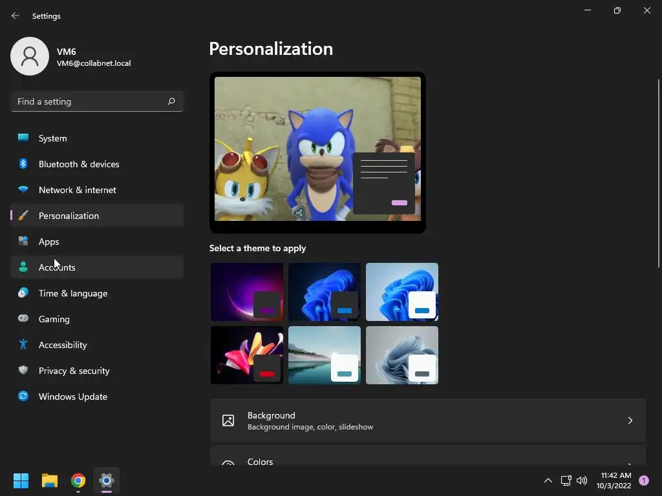This screenshot has height=496, width=662.
Task: Open File Explorer from the taskbar
Action: [49, 480]
